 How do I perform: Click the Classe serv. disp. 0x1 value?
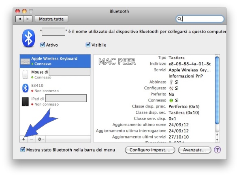point(172,119)
